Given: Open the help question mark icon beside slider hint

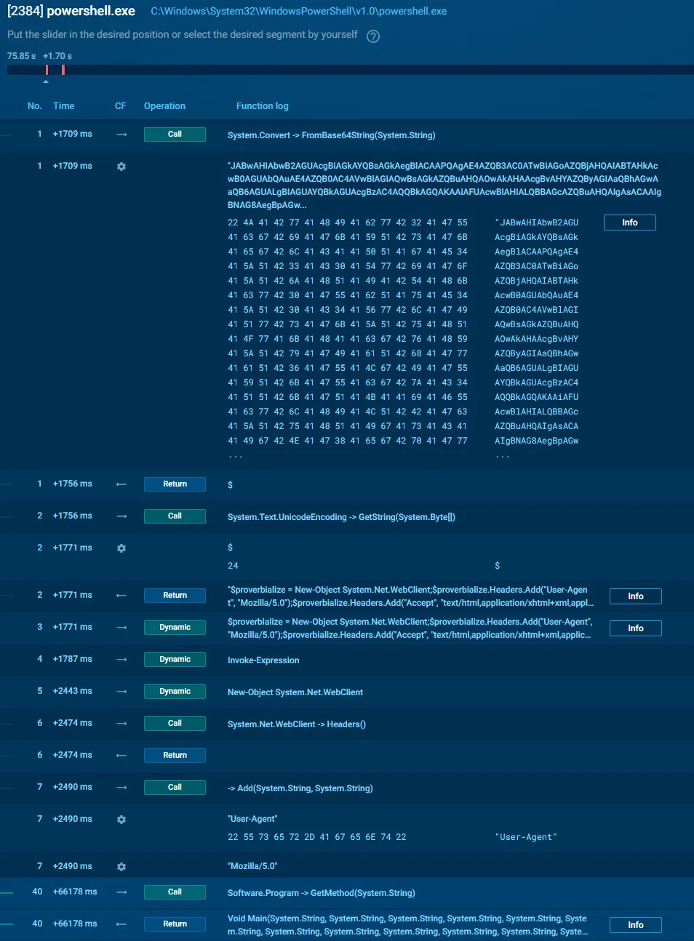Looking at the screenshot, I should point(373,36).
